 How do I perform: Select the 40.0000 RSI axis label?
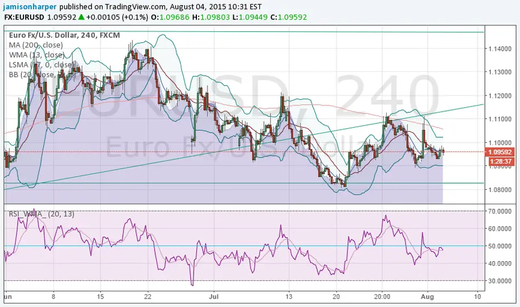500,263
